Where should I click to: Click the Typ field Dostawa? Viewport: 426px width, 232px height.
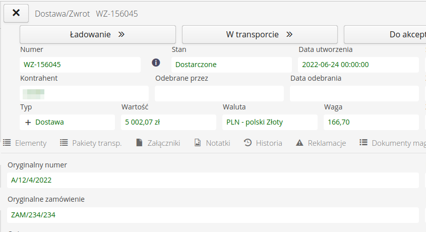point(68,122)
